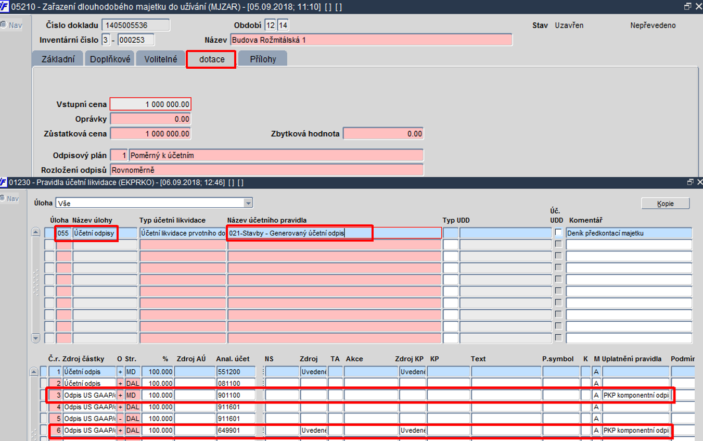Click Typ účetní likvidace cell Účetní likvidace prvotního do
The image size is (703, 441).
(x=182, y=233)
